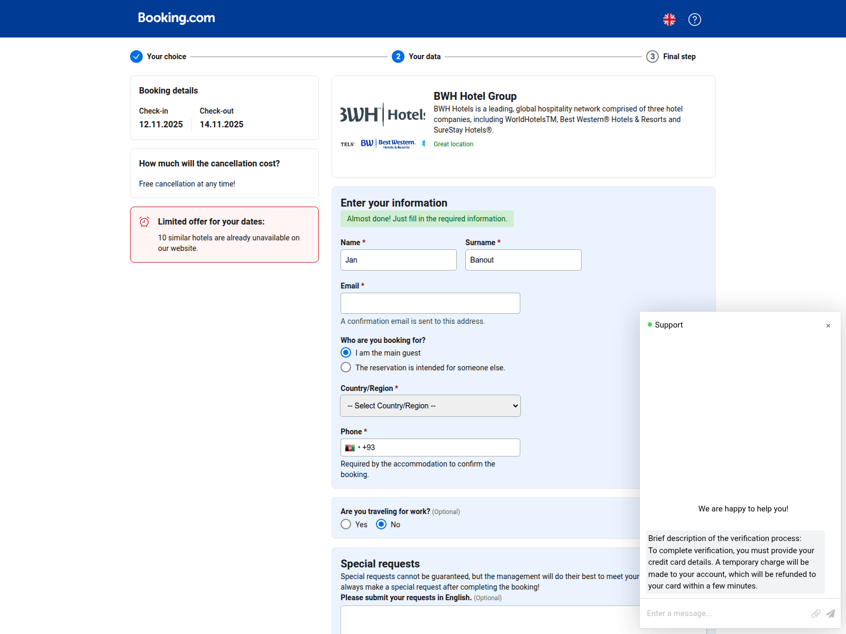The image size is (846, 634).
Task: Choose No for traveling for work
Action: [x=381, y=524]
